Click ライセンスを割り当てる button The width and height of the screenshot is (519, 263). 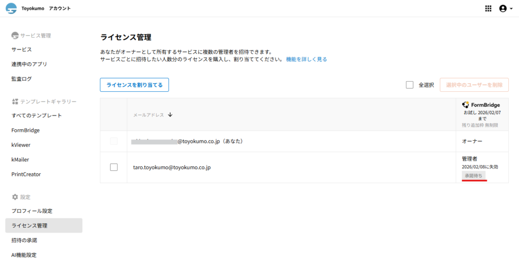coord(134,85)
